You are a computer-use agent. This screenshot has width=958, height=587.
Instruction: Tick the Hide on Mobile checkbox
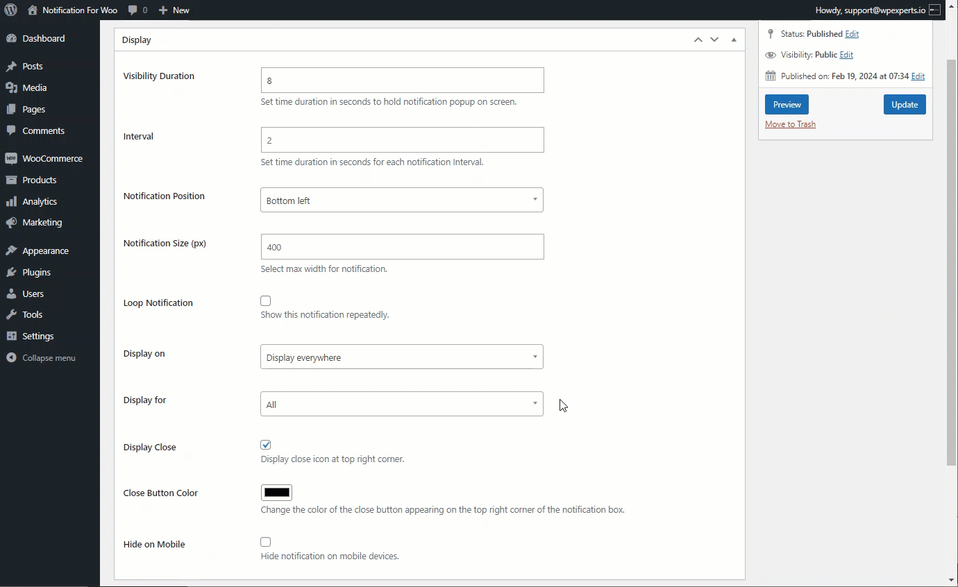(266, 542)
